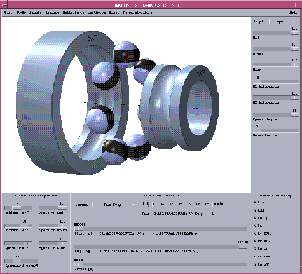The width and height of the screenshot is (302, 274).
Task: Open the Exit menu in the menu bar
Action: [x=8, y=13]
